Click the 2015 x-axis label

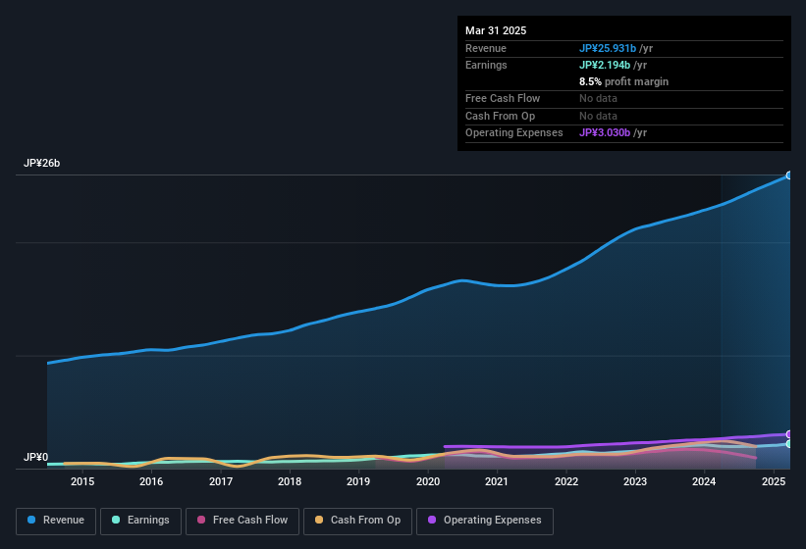pos(82,481)
